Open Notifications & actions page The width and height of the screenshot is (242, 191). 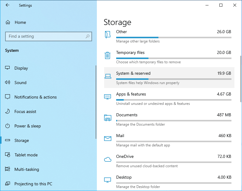tap(48, 97)
